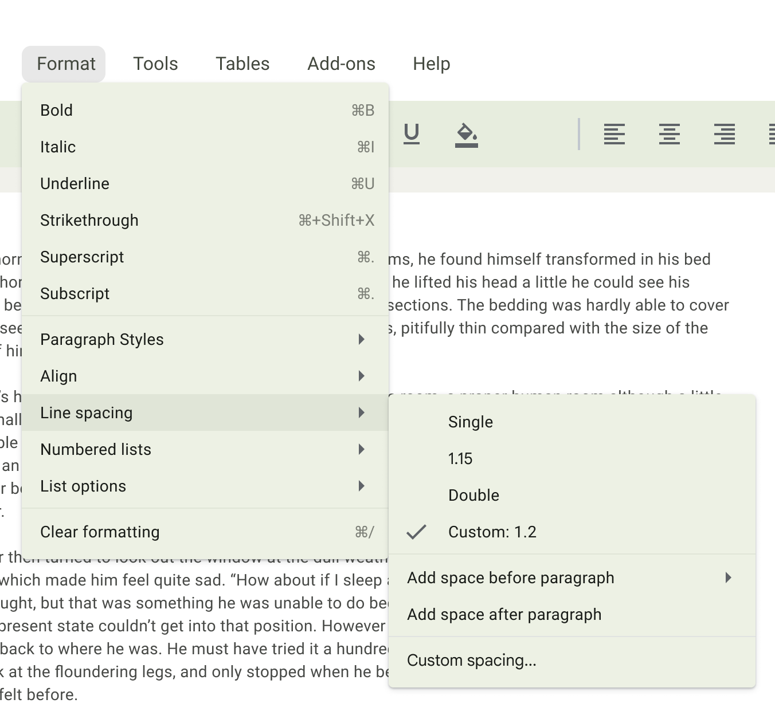The image size is (775, 723).
Task: Select the checked Custom: 1.2 spacing
Action: click(492, 532)
